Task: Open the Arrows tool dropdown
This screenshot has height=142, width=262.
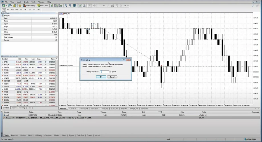Action: [128, 5]
